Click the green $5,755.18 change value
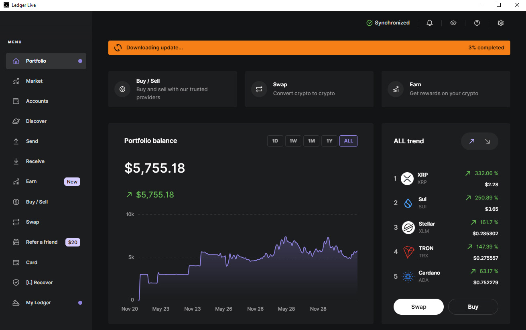 (155, 195)
